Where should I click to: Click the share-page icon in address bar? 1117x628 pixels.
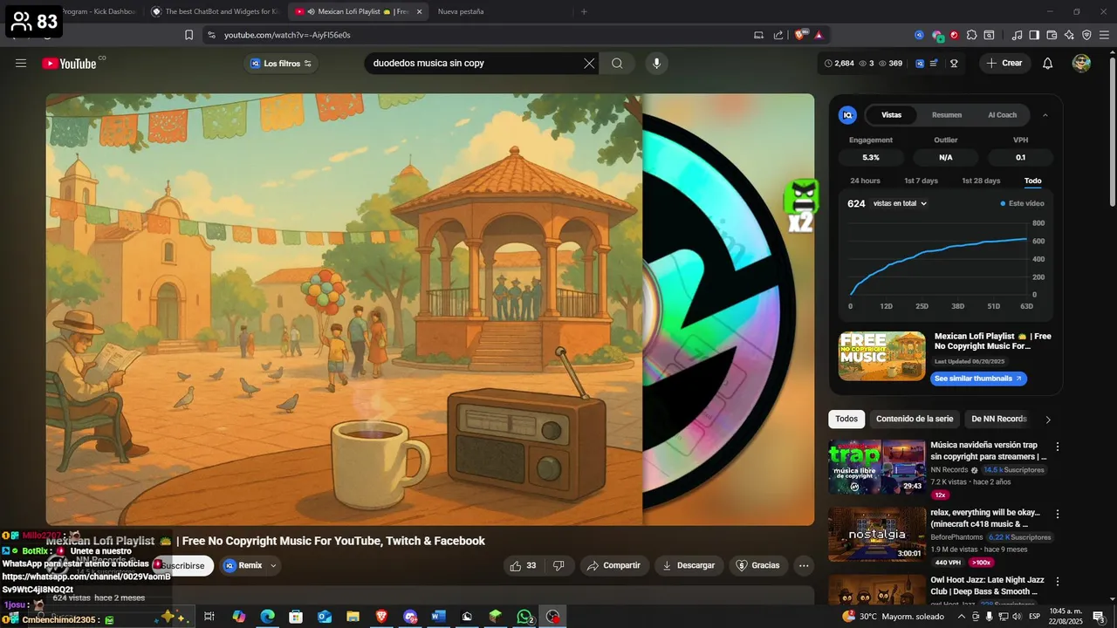click(x=778, y=35)
